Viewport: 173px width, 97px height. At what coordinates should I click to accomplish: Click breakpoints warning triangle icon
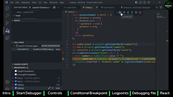click(x=27, y=68)
